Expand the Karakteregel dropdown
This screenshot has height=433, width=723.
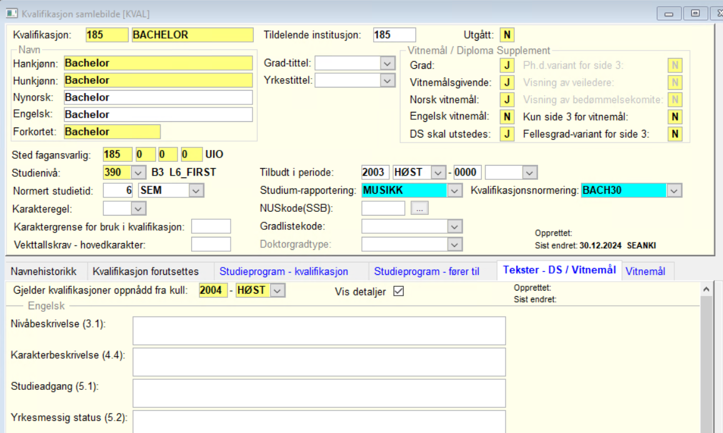[138, 209]
